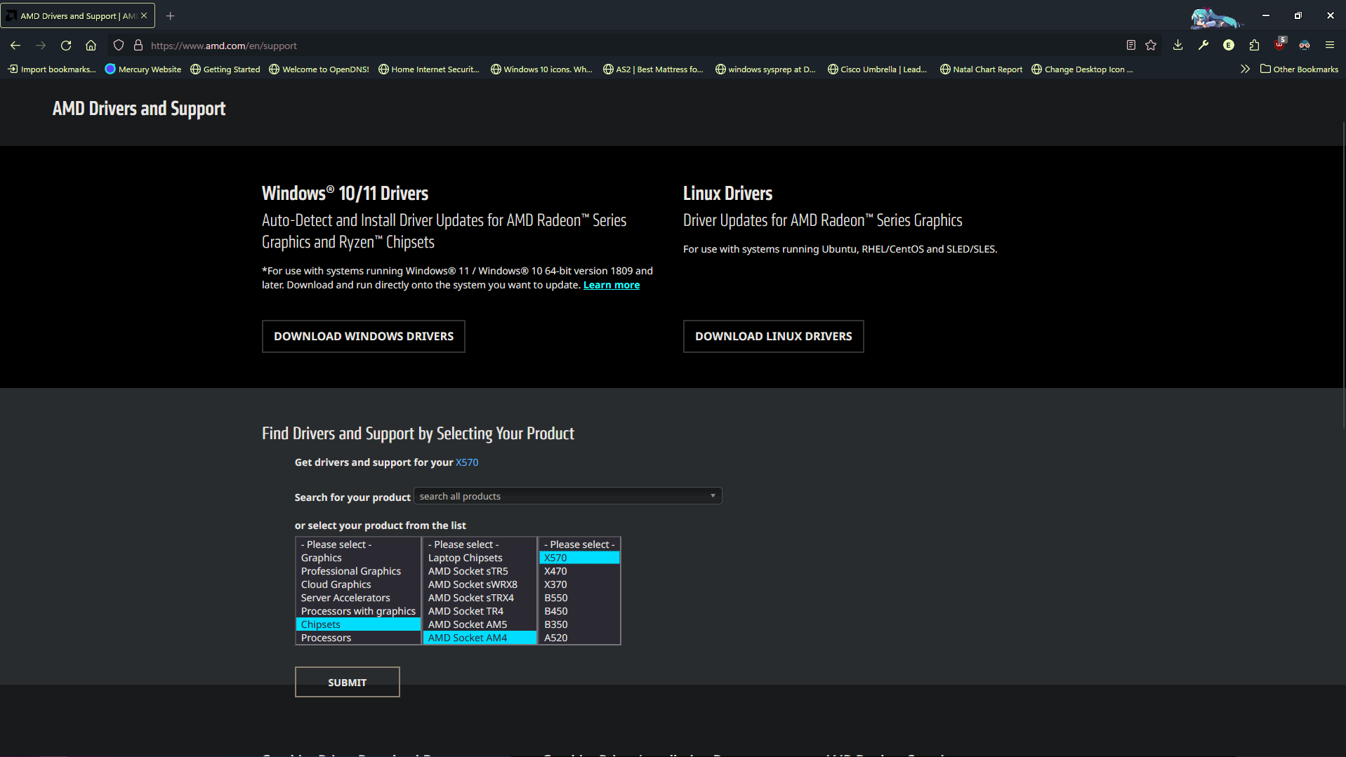Click the shield tracking protection icon

[x=119, y=46]
